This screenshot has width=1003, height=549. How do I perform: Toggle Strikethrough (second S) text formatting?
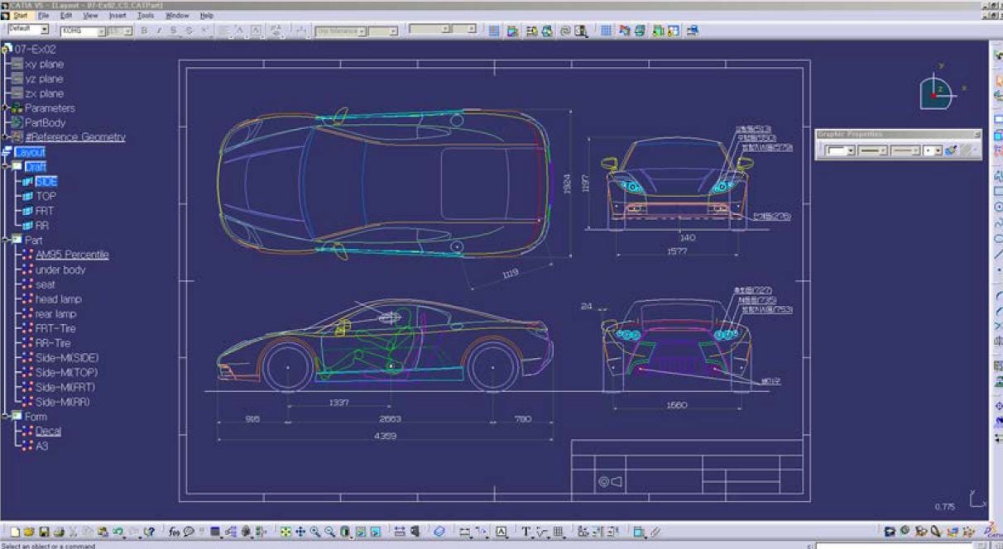click(x=189, y=31)
